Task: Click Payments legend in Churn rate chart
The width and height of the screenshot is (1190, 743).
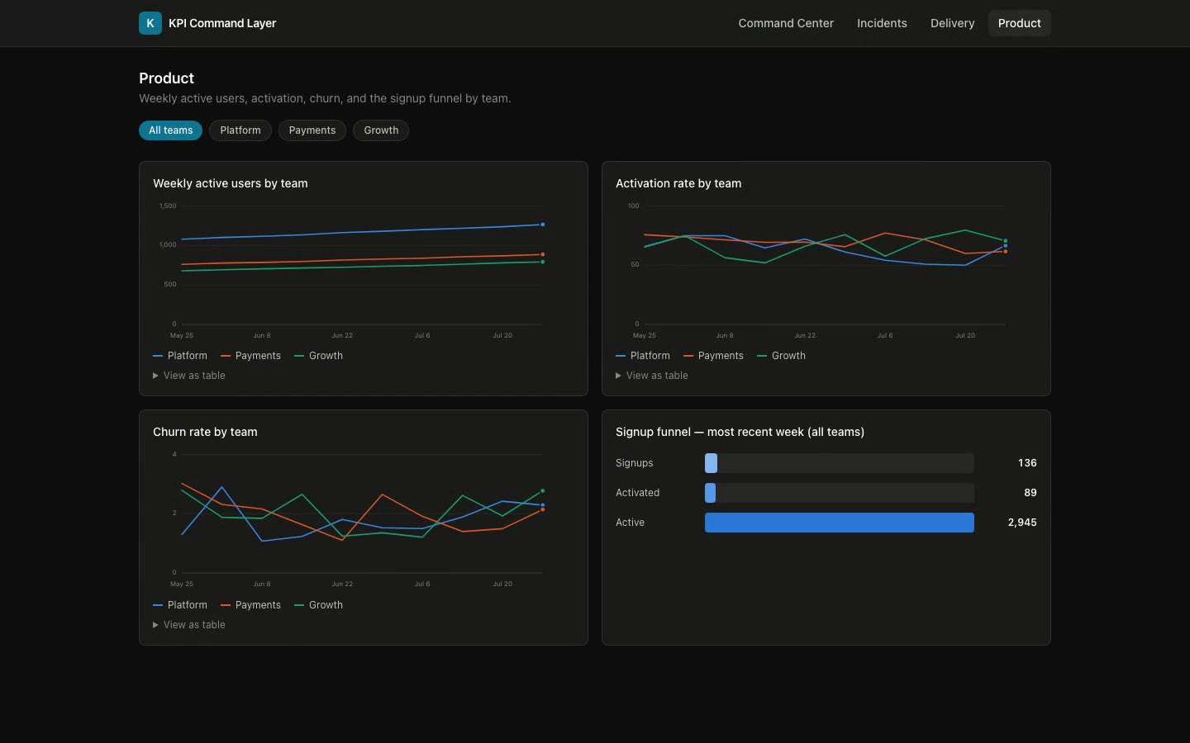Action: (x=251, y=605)
